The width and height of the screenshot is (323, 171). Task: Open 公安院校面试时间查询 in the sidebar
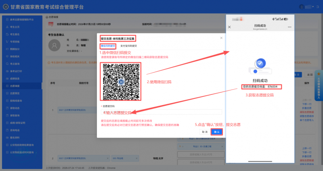pyautogui.click(x=22, y=152)
